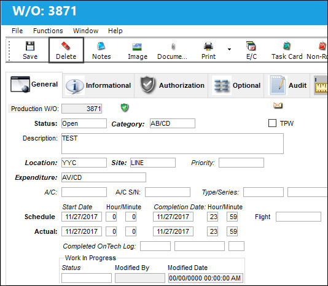328x286 pixels.
Task: Open the Functions menu
Action: pyautogui.click(x=48, y=31)
